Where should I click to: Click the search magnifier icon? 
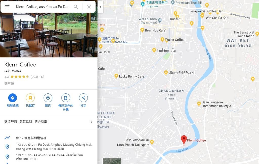(76, 7)
